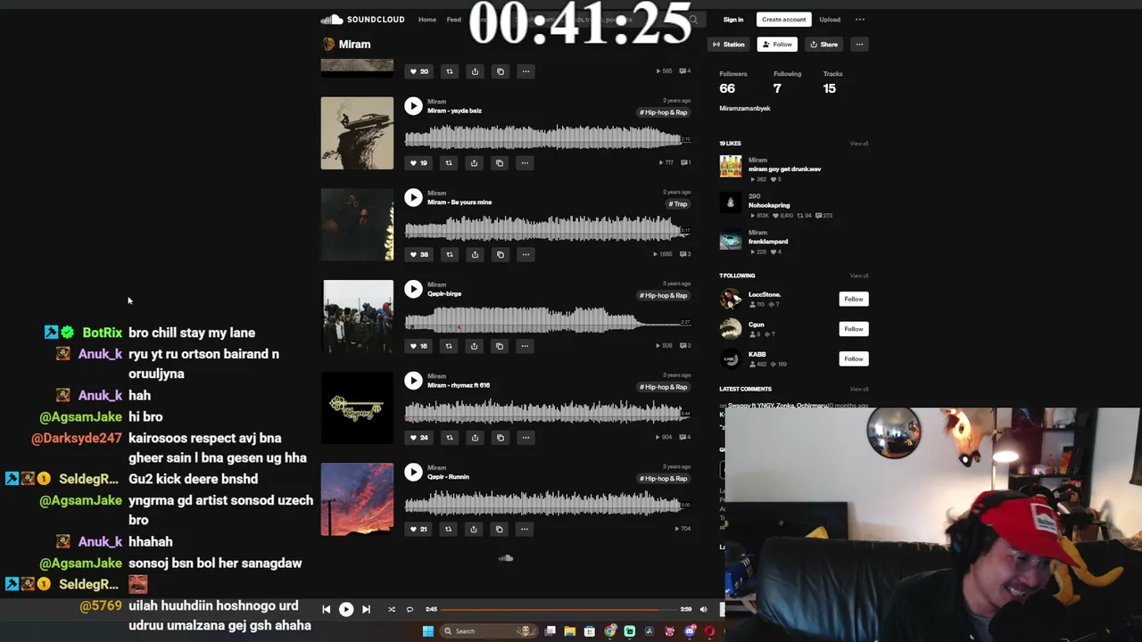This screenshot has width=1142, height=642.
Task: Open more options for "Miram - Be yours mine"
Action: point(525,254)
